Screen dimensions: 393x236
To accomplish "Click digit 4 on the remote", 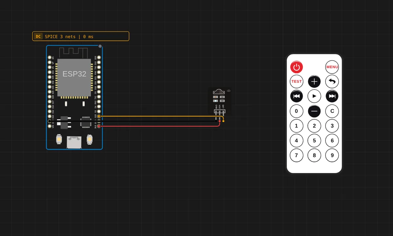I will [x=296, y=141].
